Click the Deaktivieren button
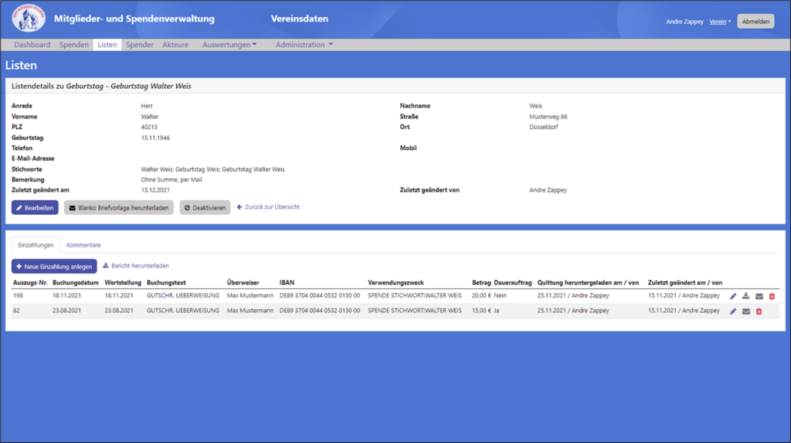The image size is (791, 443). click(205, 208)
